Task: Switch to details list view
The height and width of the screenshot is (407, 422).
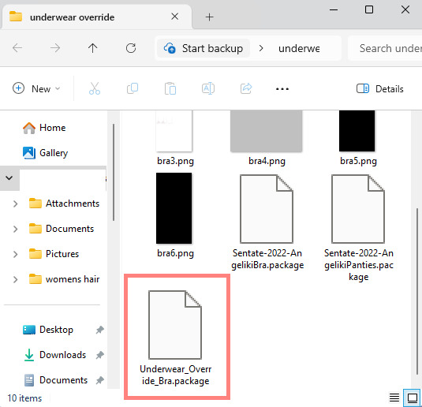Action: (394, 398)
